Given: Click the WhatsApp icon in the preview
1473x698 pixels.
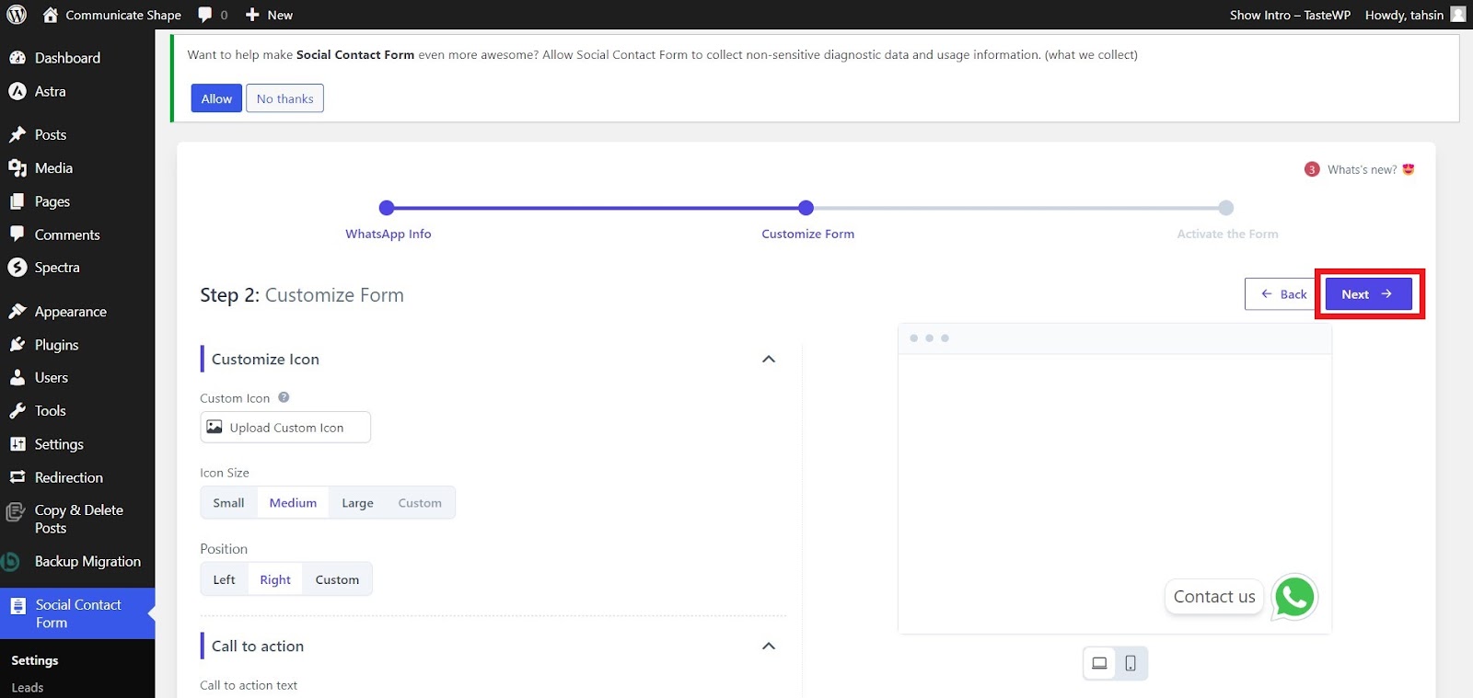Looking at the screenshot, I should pyautogui.click(x=1294, y=597).
